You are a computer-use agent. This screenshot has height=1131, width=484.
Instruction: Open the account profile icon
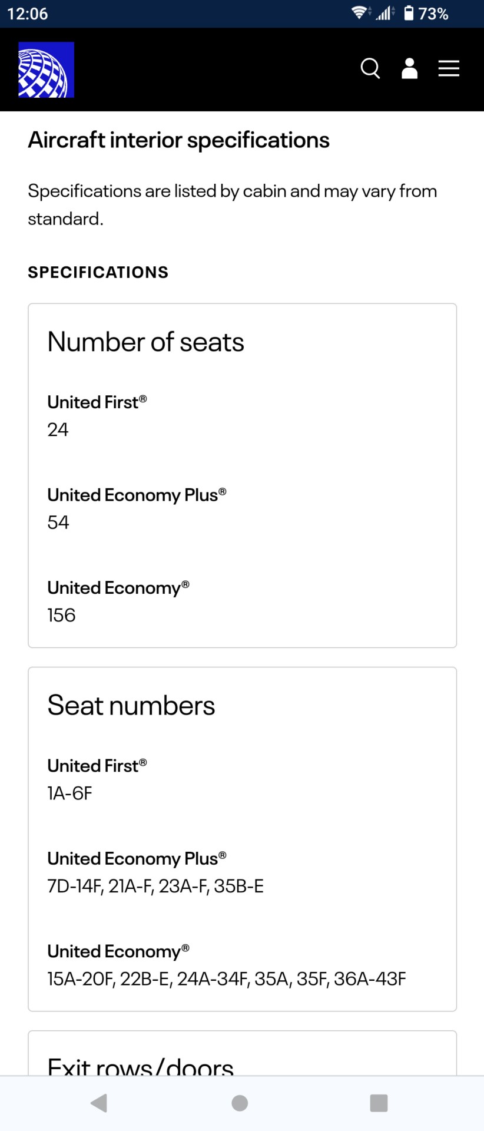click(x=409, y=68)
